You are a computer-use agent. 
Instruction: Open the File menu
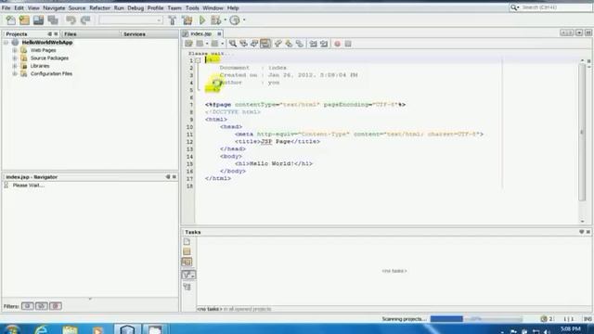6,7
